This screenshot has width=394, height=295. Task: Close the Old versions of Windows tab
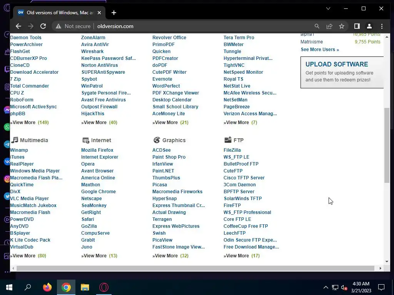(x=99, y=13)
